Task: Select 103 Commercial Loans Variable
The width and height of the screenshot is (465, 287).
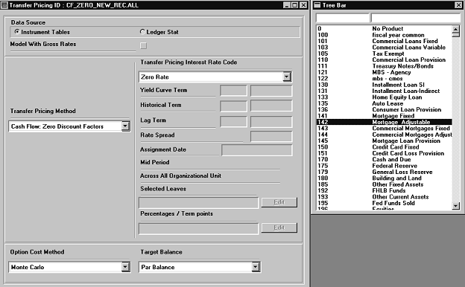Action: click(385, 48)
